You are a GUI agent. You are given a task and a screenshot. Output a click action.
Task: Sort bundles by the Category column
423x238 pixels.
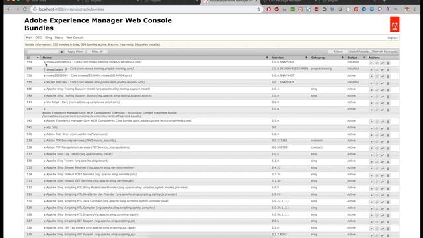coord(327,58)
